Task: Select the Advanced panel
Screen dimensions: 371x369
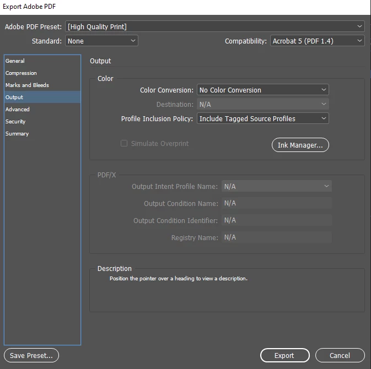Action: 42,110
